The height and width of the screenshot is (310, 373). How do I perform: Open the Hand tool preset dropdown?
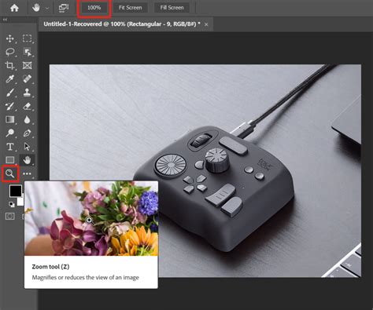click(x=47, y=8)
